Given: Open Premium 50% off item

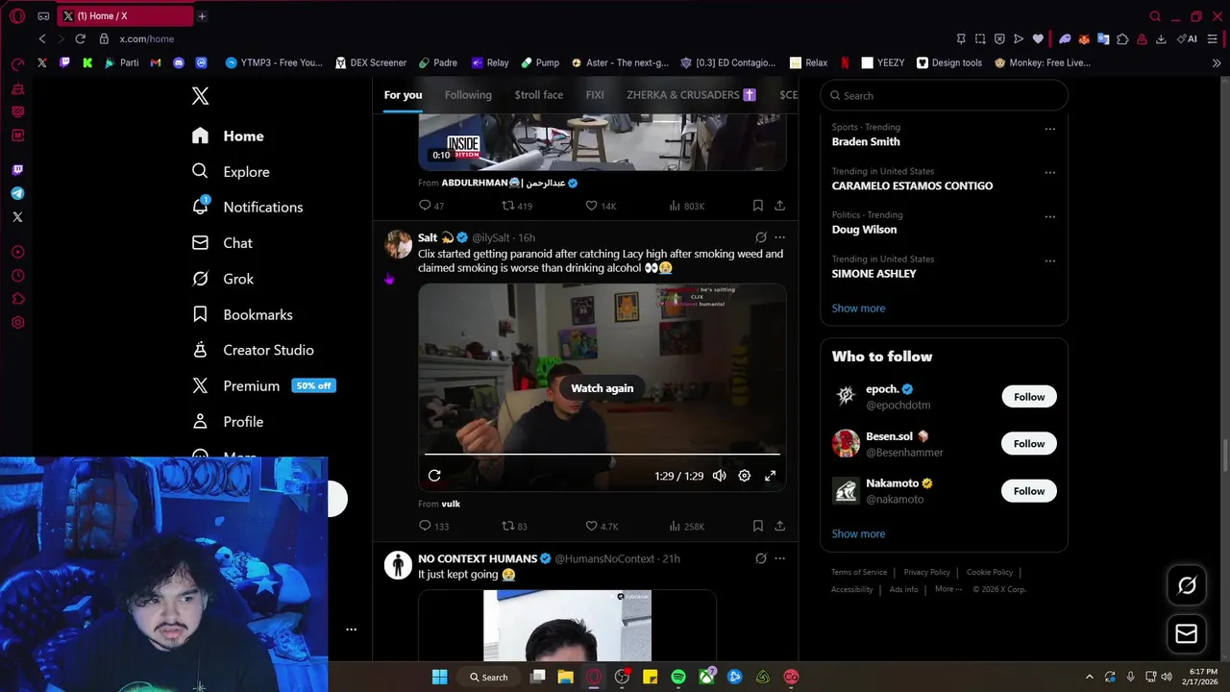Looking at the screenshot, I should coord(263,385).
